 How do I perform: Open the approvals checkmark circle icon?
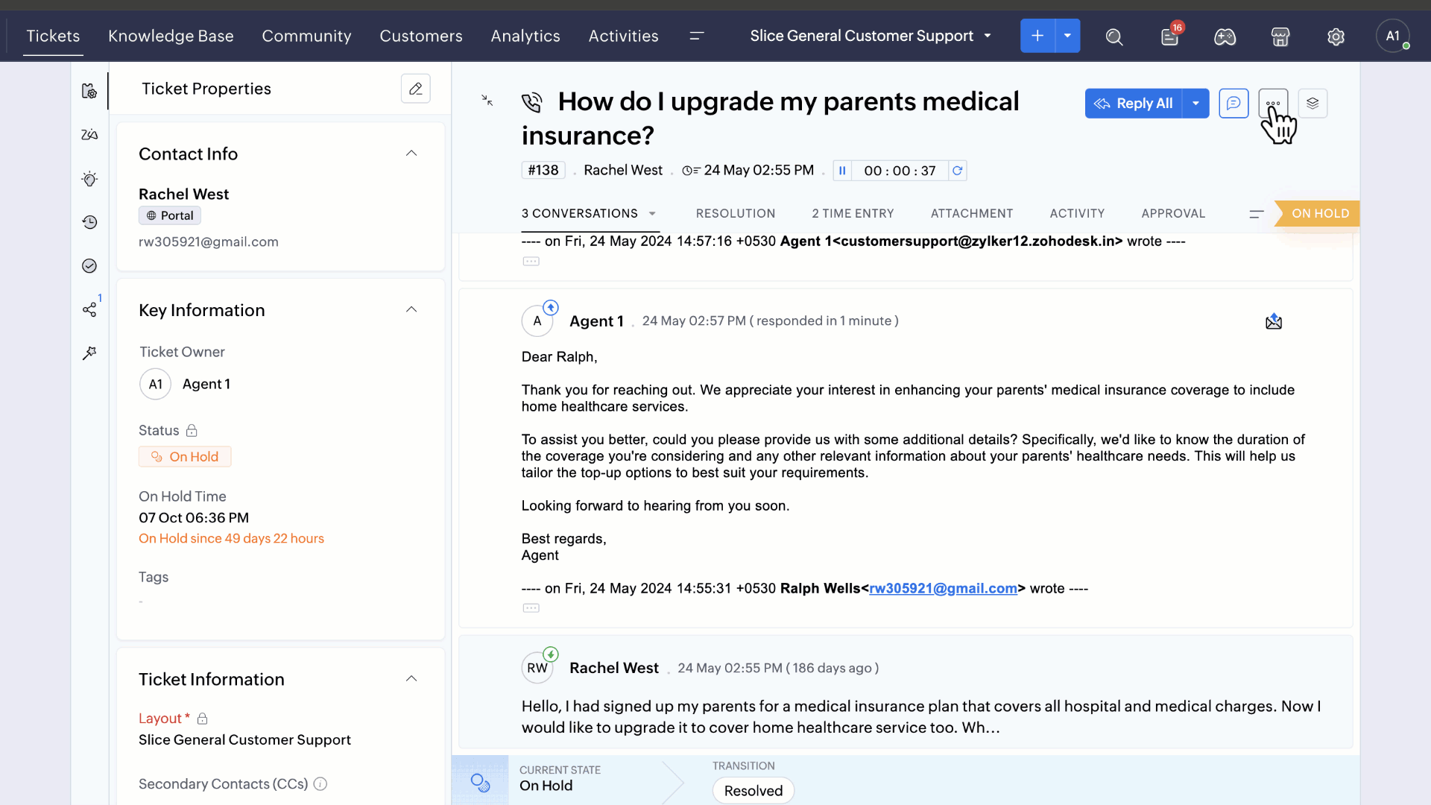tap(89, 266)
